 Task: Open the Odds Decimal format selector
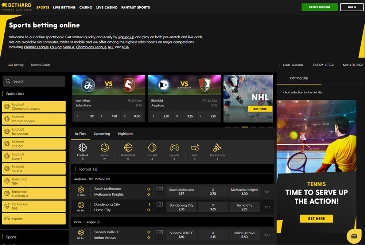293,65
